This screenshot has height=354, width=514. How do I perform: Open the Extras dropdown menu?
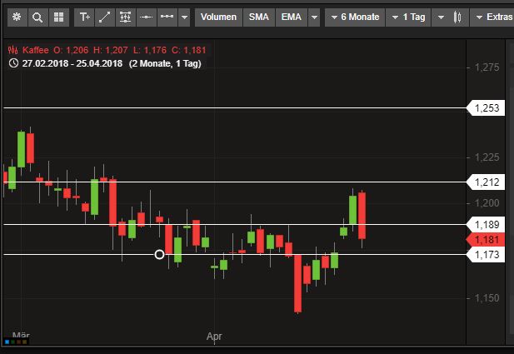pos(493,17)
